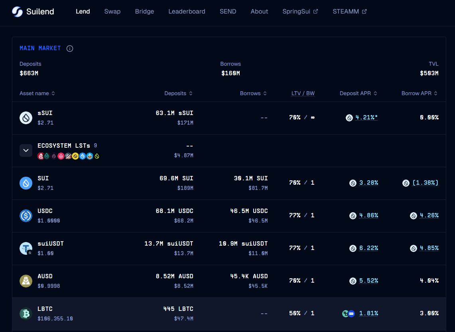
Task: Click reward icon beside USDC 4.86% deposit APR
Action: (x=353, y=215)
